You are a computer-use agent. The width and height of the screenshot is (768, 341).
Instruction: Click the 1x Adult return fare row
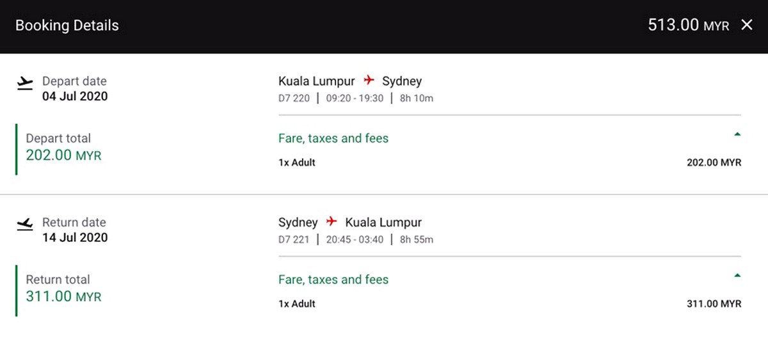coord(509,304)
